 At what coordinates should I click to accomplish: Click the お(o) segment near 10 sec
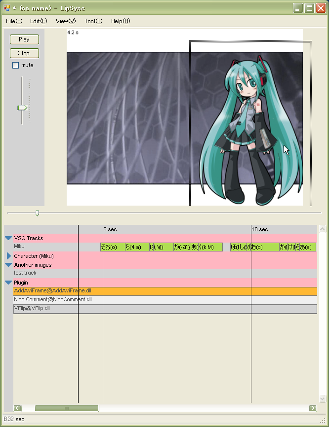(x=265, y=247)
